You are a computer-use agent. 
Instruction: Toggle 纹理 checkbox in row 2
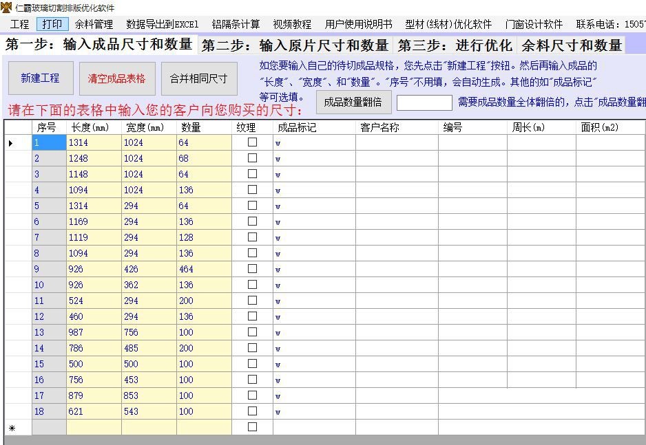(x=252, y=158)
